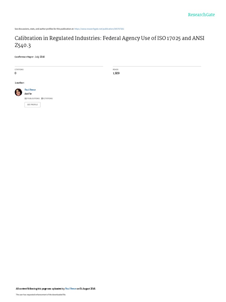The height and width of the screenshot is (302, 226).
Task: Click the CITATIONS heading label
Action: click(x=19, y=70)
